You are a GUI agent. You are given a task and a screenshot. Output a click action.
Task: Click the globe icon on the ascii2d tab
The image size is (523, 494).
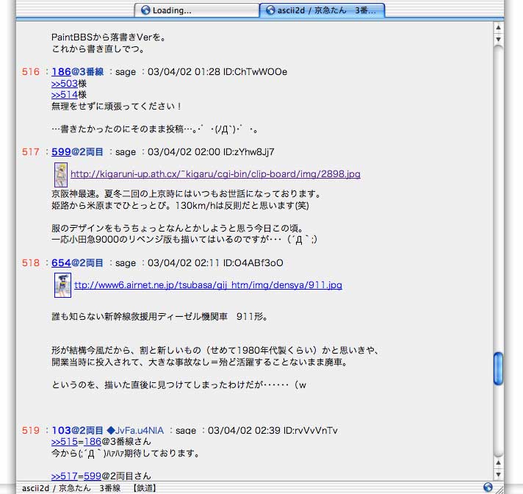click(270, 10)
